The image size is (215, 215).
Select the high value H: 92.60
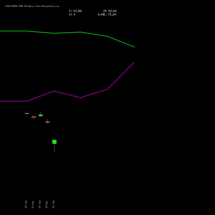pos(110,11)
